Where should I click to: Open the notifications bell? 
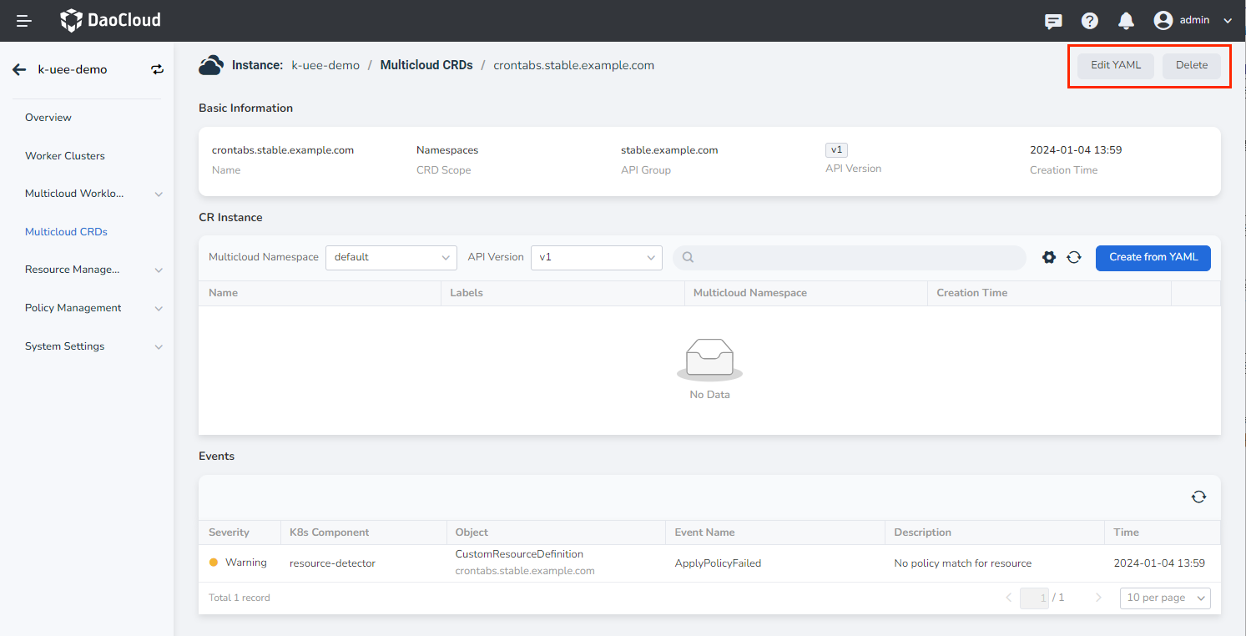1126,21
